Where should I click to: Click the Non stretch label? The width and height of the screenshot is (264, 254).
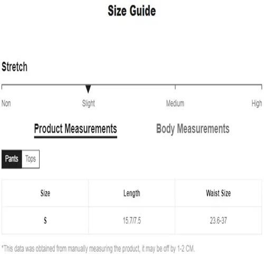[6, 103]
